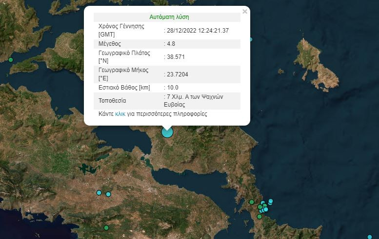Click the focal depth value 10.0
The image size is (379, 239).
pyautogui.click(x=172, y=88)
